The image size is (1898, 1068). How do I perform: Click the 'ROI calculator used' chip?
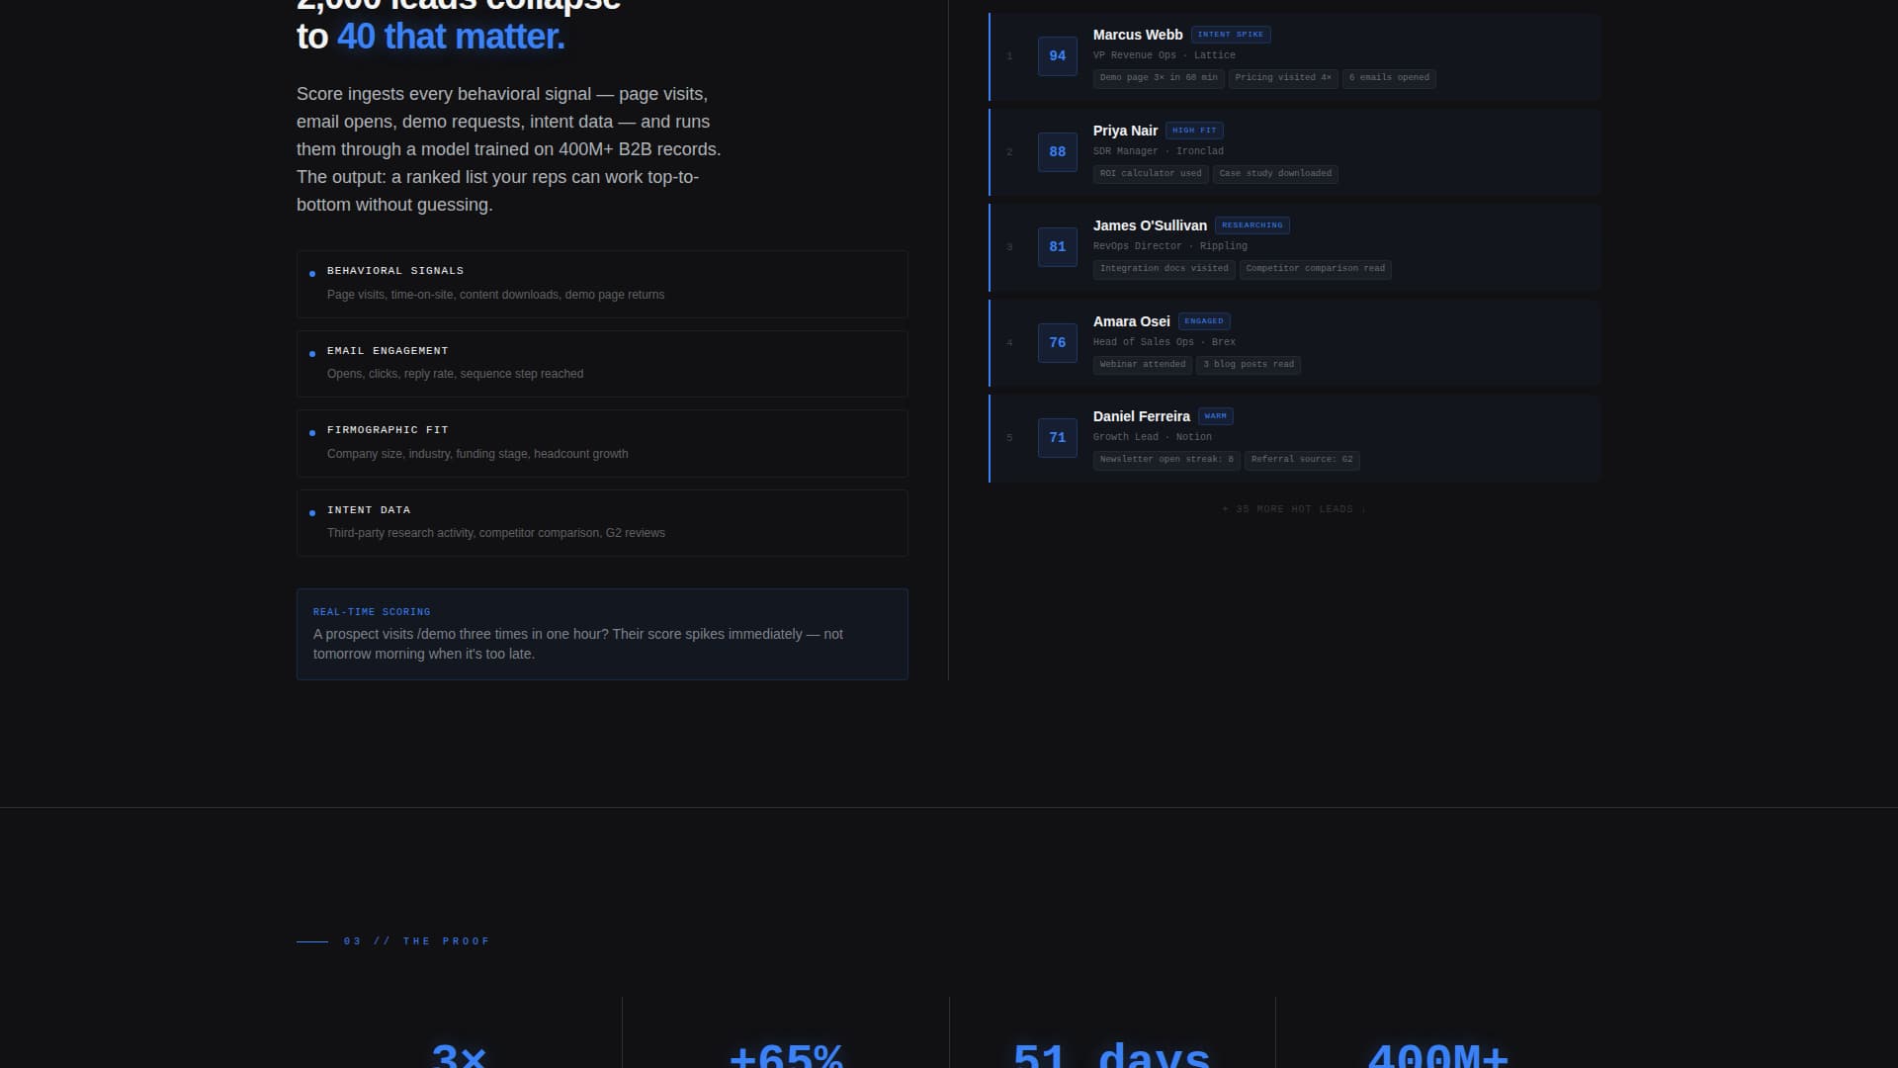pyautogui.click(x=1151, y=174)
